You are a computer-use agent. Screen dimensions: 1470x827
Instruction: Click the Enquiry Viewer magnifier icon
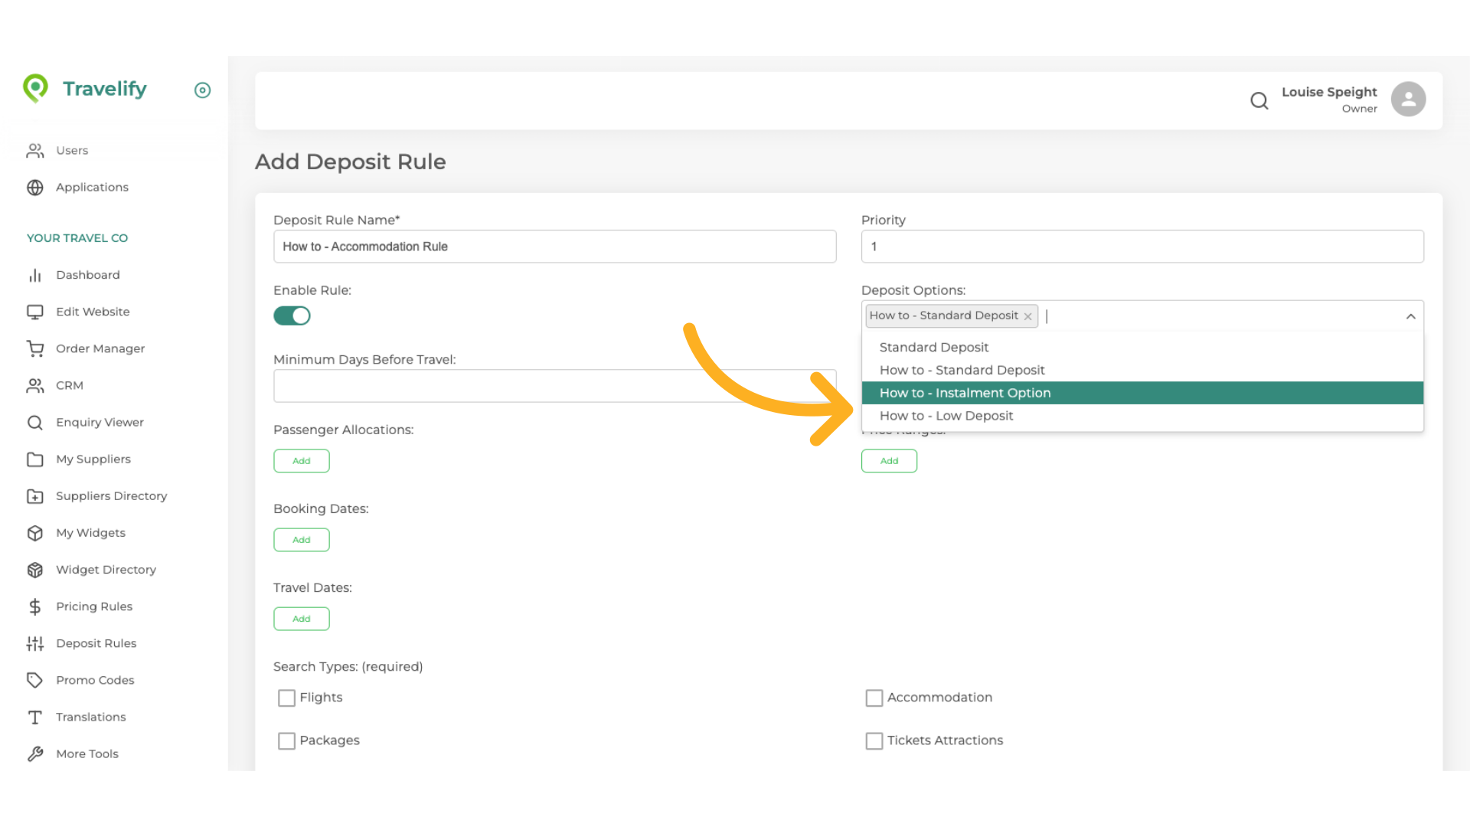[x=35, y=422]
